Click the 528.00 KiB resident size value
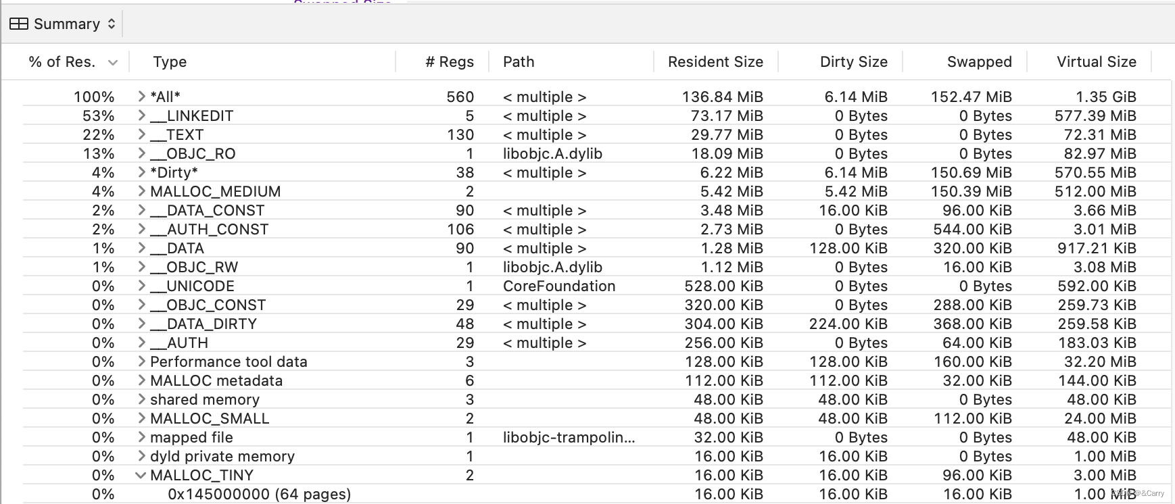This screenshot has height=504, width=1175. click(723, 286)
